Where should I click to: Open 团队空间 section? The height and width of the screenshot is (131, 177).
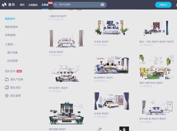click(10, 71)
